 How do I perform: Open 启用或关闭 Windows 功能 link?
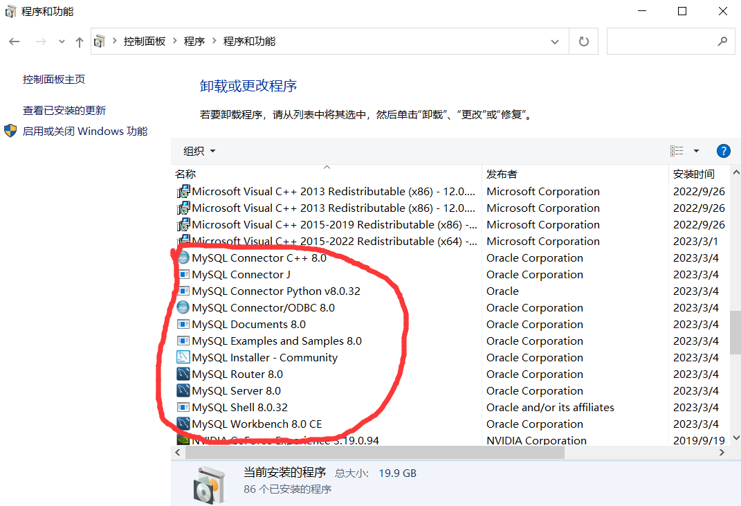(x=85, y=131)
